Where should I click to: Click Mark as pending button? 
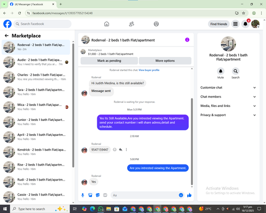pyautogui.click(x=109, y=61)
